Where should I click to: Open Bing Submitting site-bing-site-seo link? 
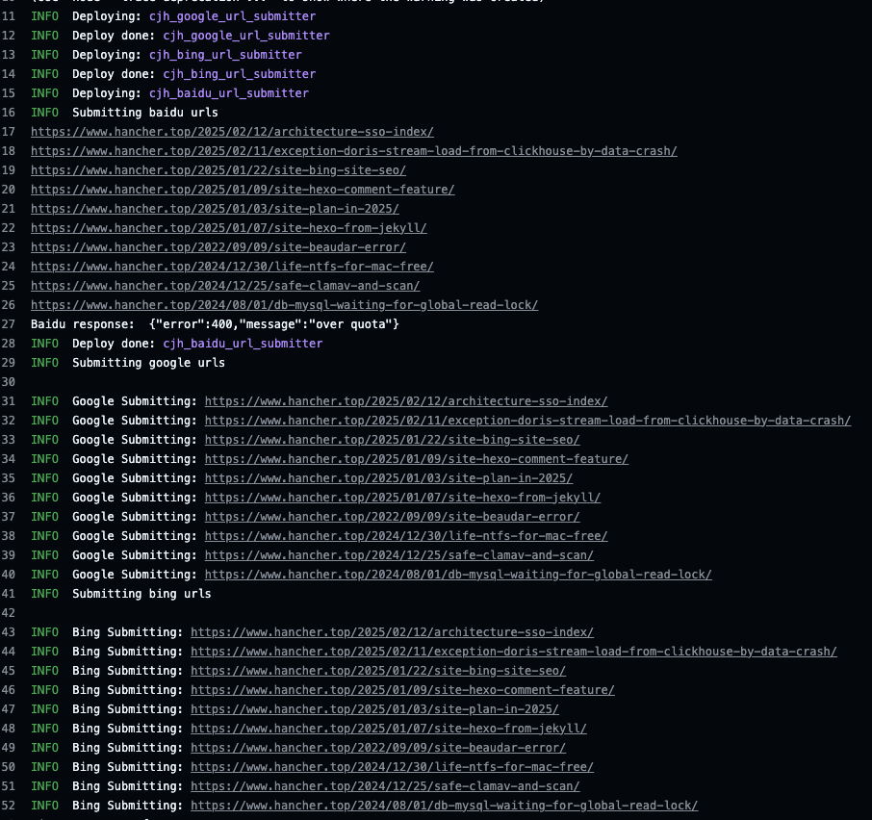click(x=377, y=671)
